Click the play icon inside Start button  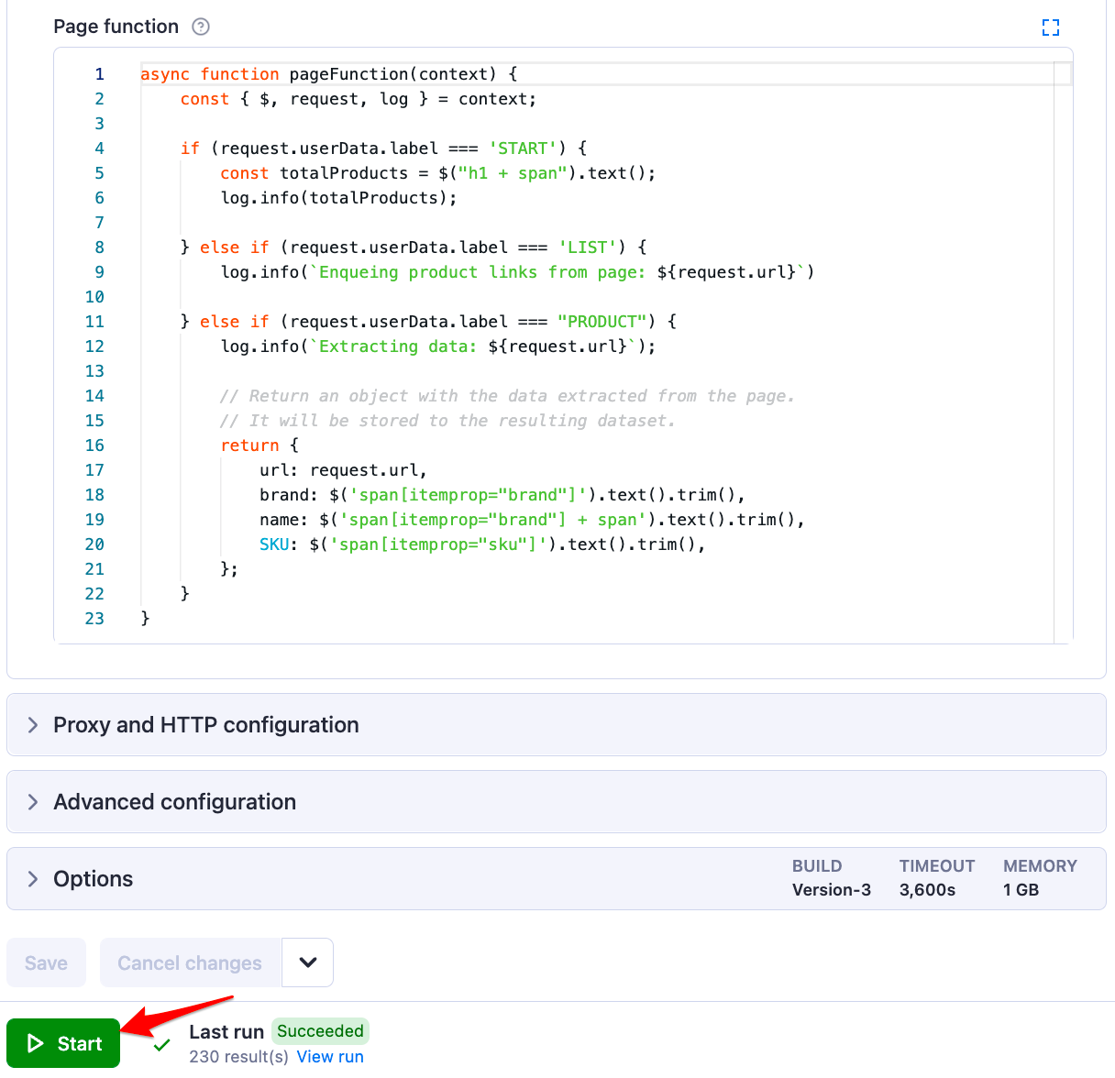(37, 1043)
